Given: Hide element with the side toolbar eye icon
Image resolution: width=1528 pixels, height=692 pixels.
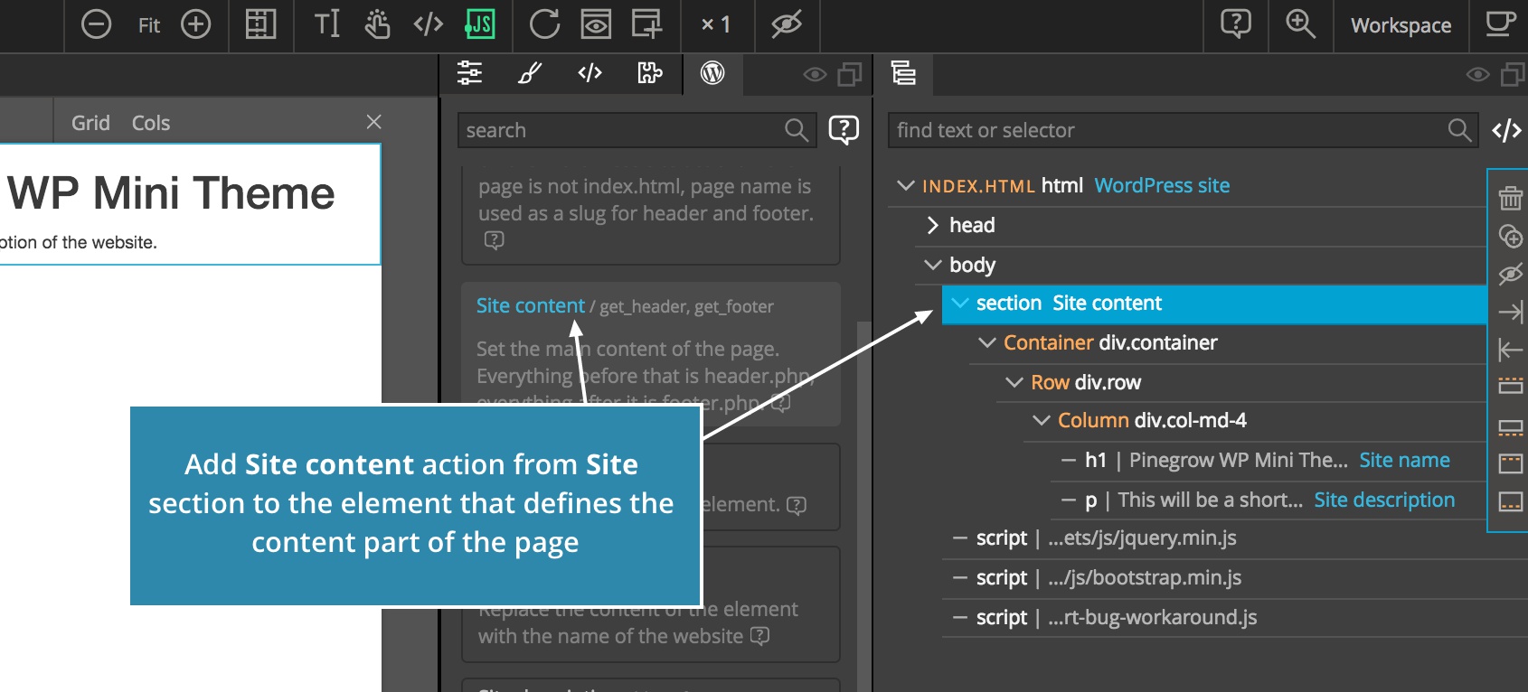Looking at the screenshot, I should (1510, 274).
